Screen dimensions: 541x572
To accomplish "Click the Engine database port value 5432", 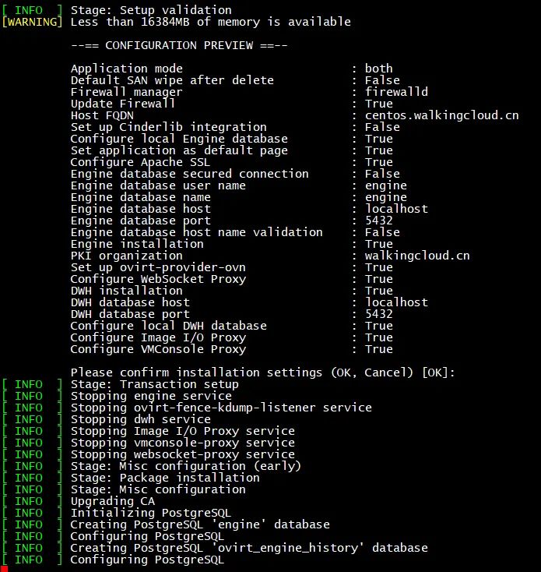I will pos(378,221).
